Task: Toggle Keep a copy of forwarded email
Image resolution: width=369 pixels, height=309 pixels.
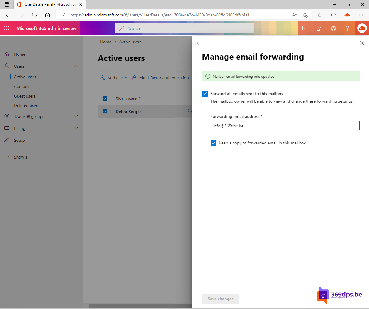Action: 214,143
